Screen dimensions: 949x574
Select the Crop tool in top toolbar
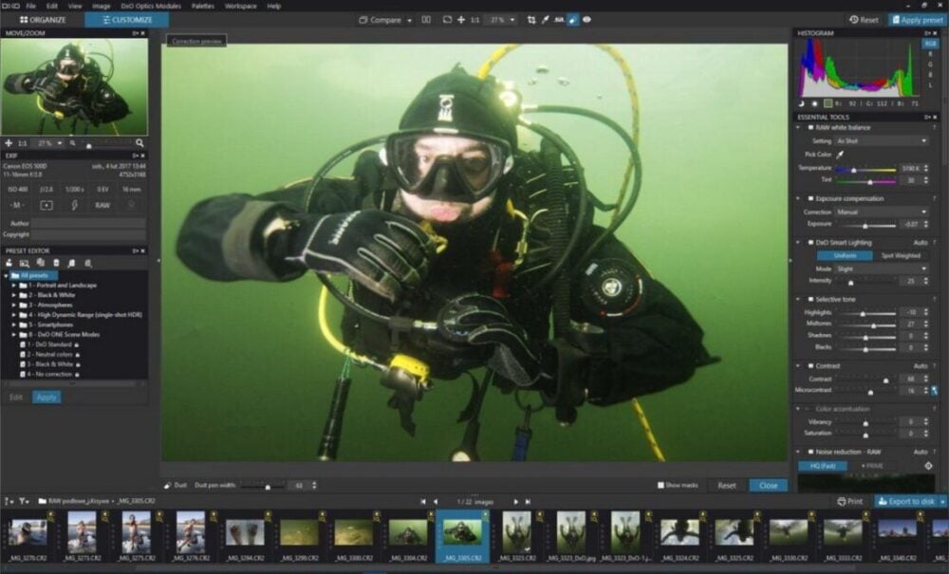[531, 20]
